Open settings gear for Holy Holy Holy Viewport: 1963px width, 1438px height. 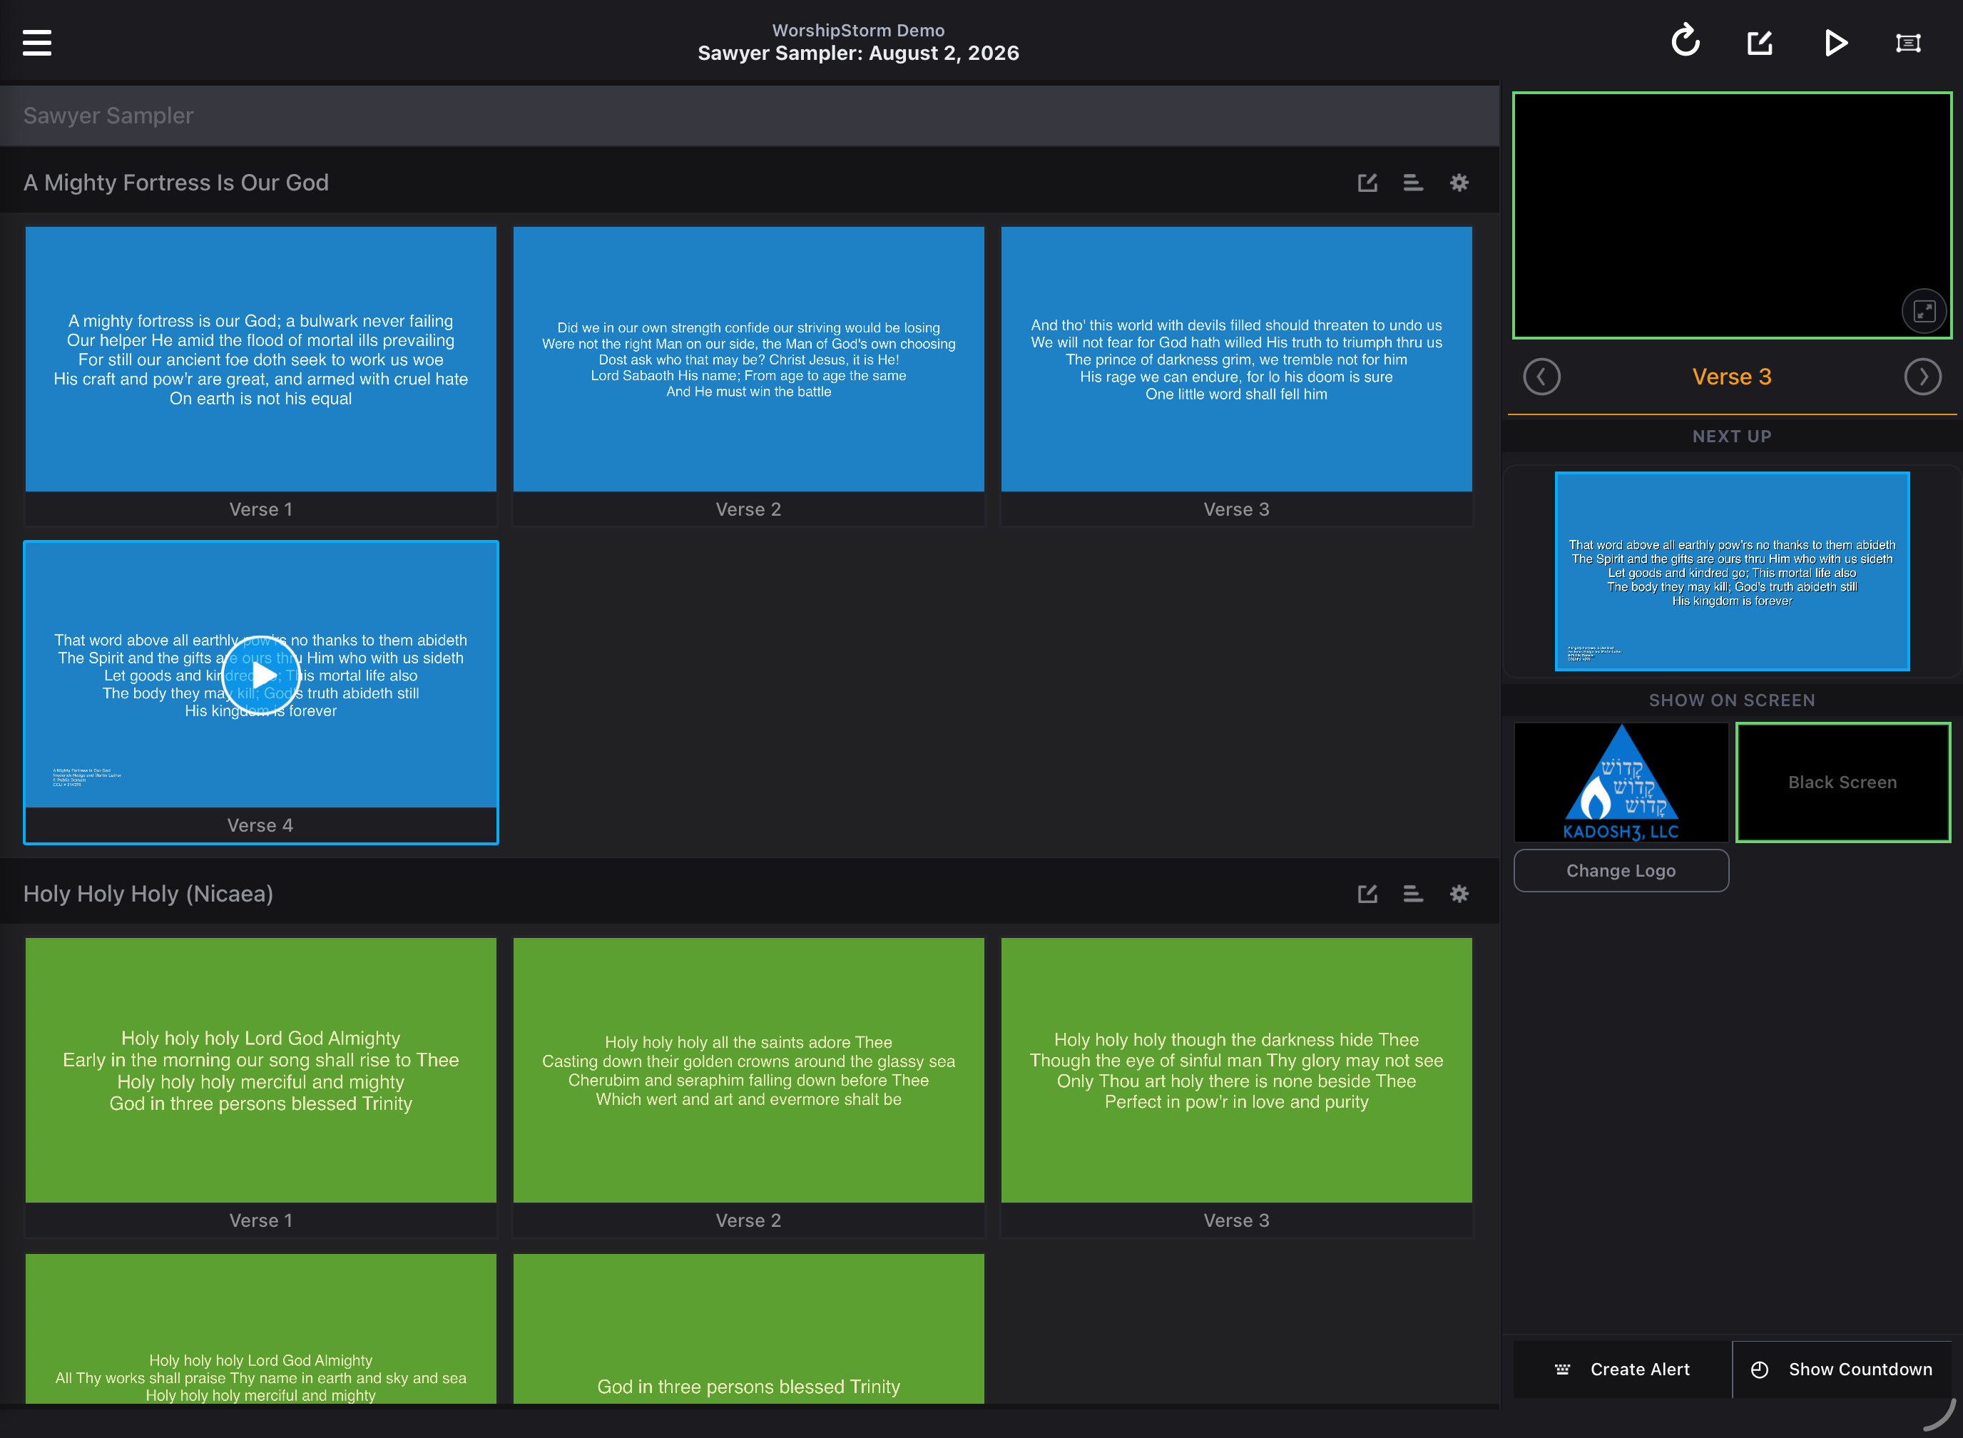(1459, 893)
